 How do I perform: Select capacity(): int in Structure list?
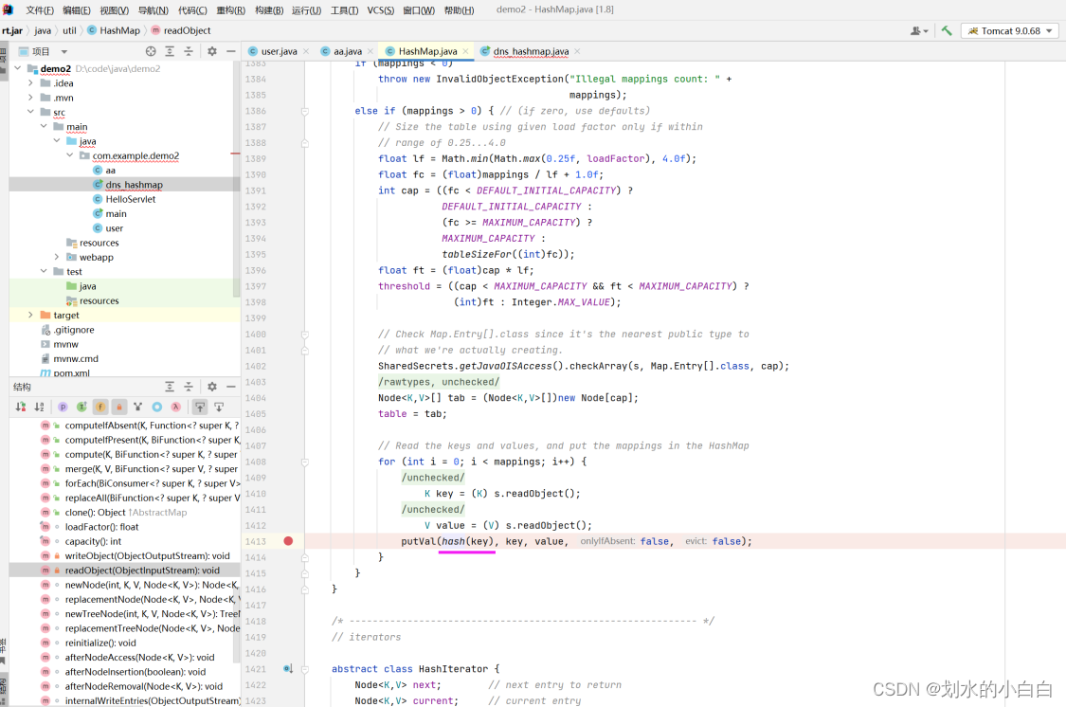pyautogui.click(x=93, y=541)
